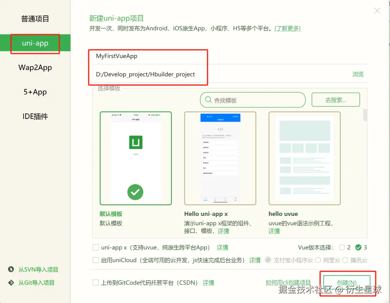Switch to Wap2App project type
The height and width of the screenshot is (303, 390).
[35, 68]
